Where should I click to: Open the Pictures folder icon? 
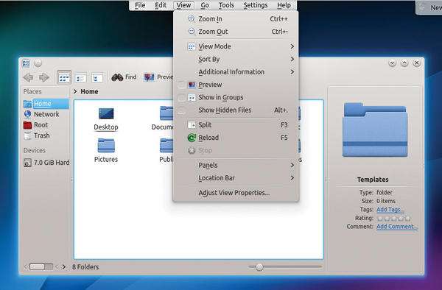click(x=106, y=146)
